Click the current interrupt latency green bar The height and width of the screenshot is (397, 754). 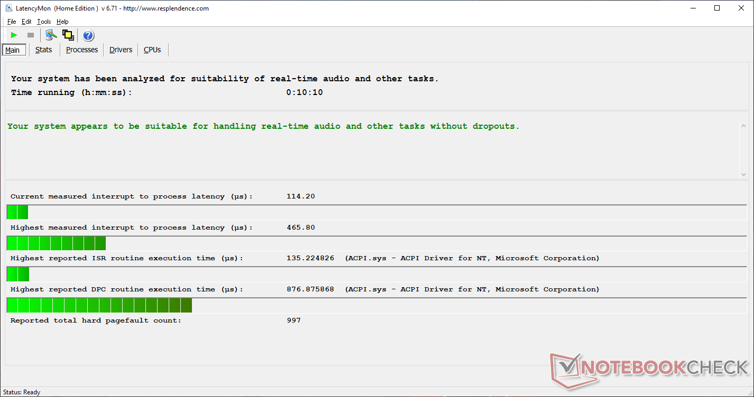17,212
